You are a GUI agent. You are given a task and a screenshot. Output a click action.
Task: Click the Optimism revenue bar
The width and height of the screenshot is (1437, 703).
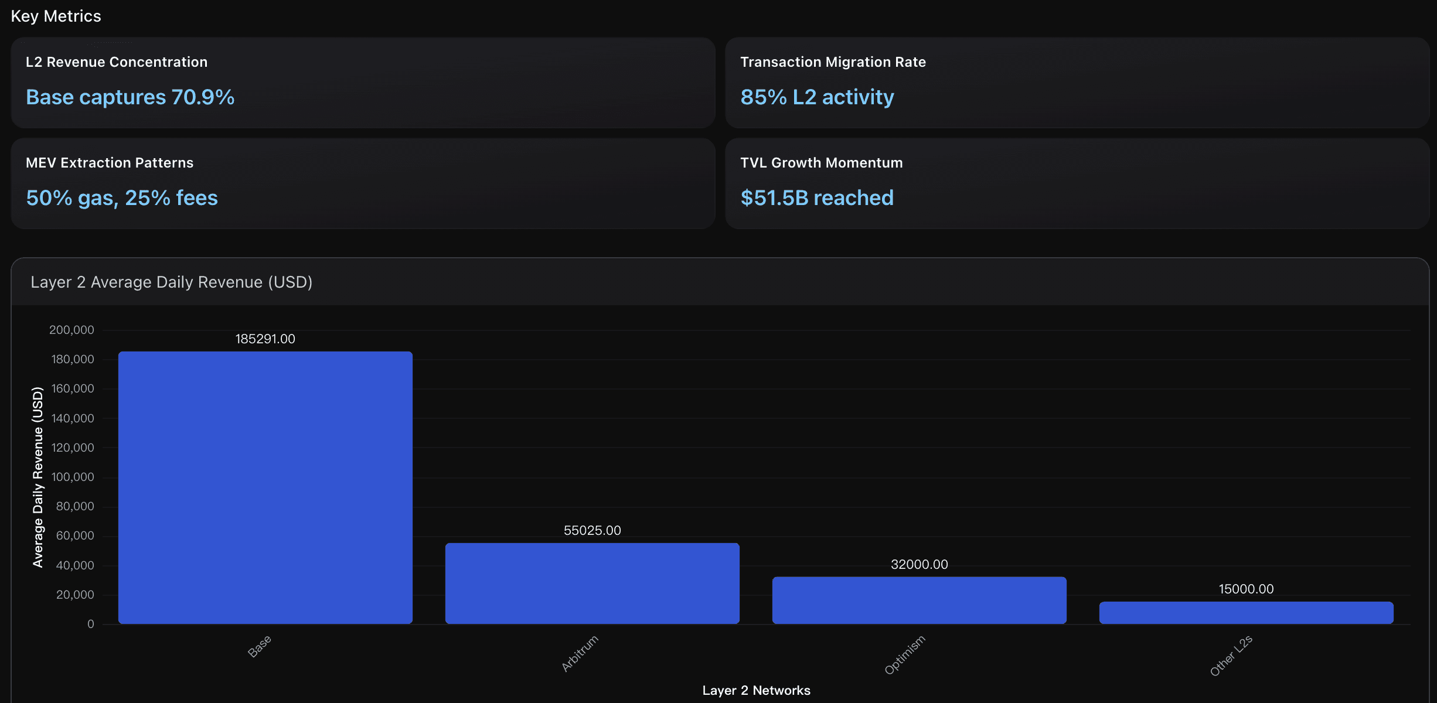click(x=920, y=600)
